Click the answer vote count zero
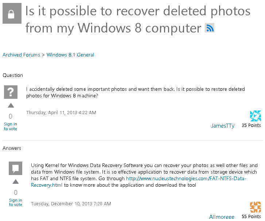The width and height of the screenshot is (265, 221). [16, 192]
